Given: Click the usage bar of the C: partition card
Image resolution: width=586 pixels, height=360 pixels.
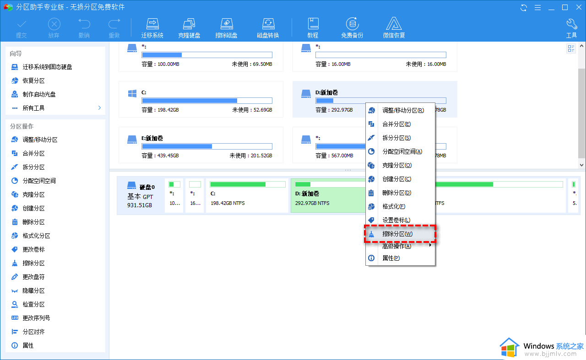Looking at the screenshot, I should click(207, 101).
